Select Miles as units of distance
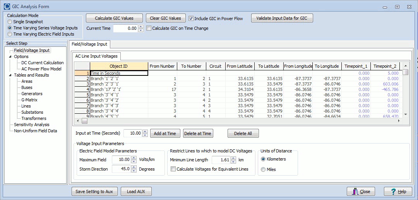Viewport: 418px width, 200px height. pyautogui.click(x=264, y=169)
